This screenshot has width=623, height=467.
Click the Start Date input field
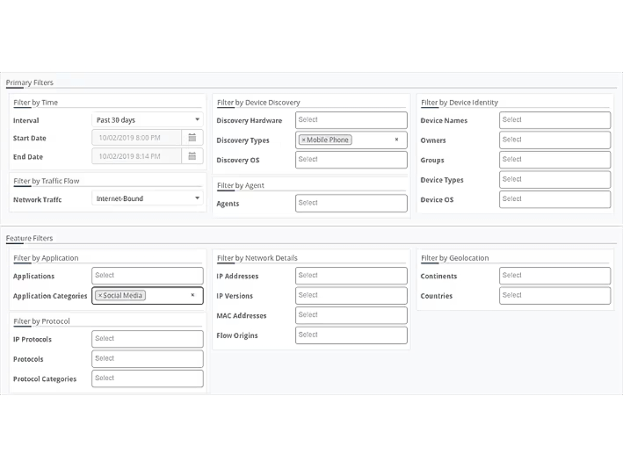tap(137, 138)
